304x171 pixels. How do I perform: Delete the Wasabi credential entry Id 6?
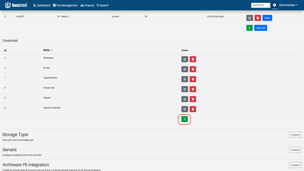coord(193,109)
